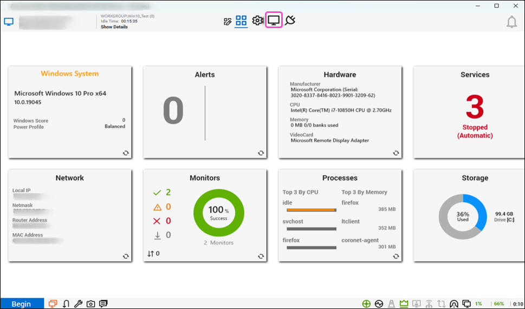Viewport: 525px width, 309px height.
Task: Open the 3 Stopped services count
Action: (x=475, y=108)
